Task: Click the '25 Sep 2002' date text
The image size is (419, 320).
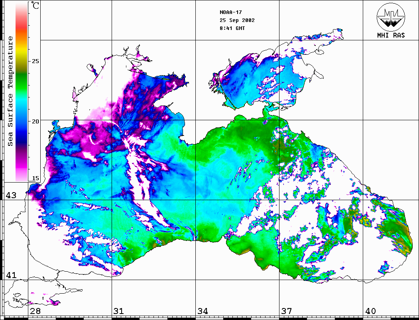Action: (237, 20)
